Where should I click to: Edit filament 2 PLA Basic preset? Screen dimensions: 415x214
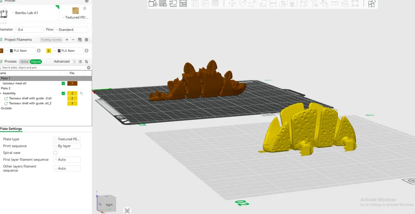86,50
